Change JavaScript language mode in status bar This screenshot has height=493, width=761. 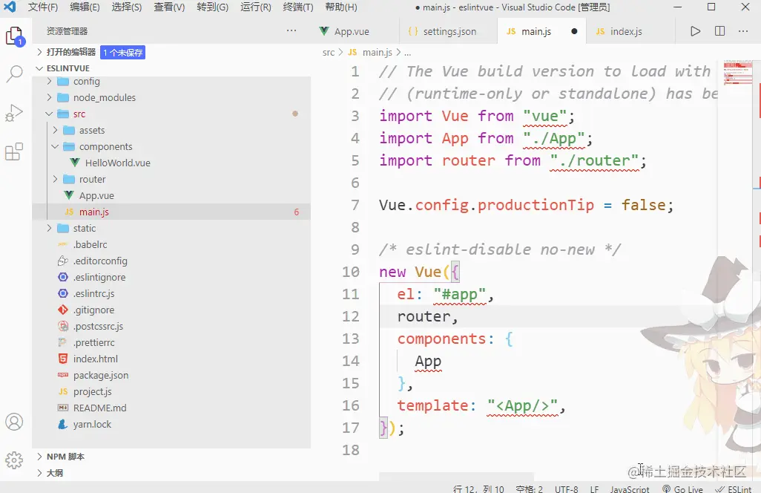[x=630, y=488]
